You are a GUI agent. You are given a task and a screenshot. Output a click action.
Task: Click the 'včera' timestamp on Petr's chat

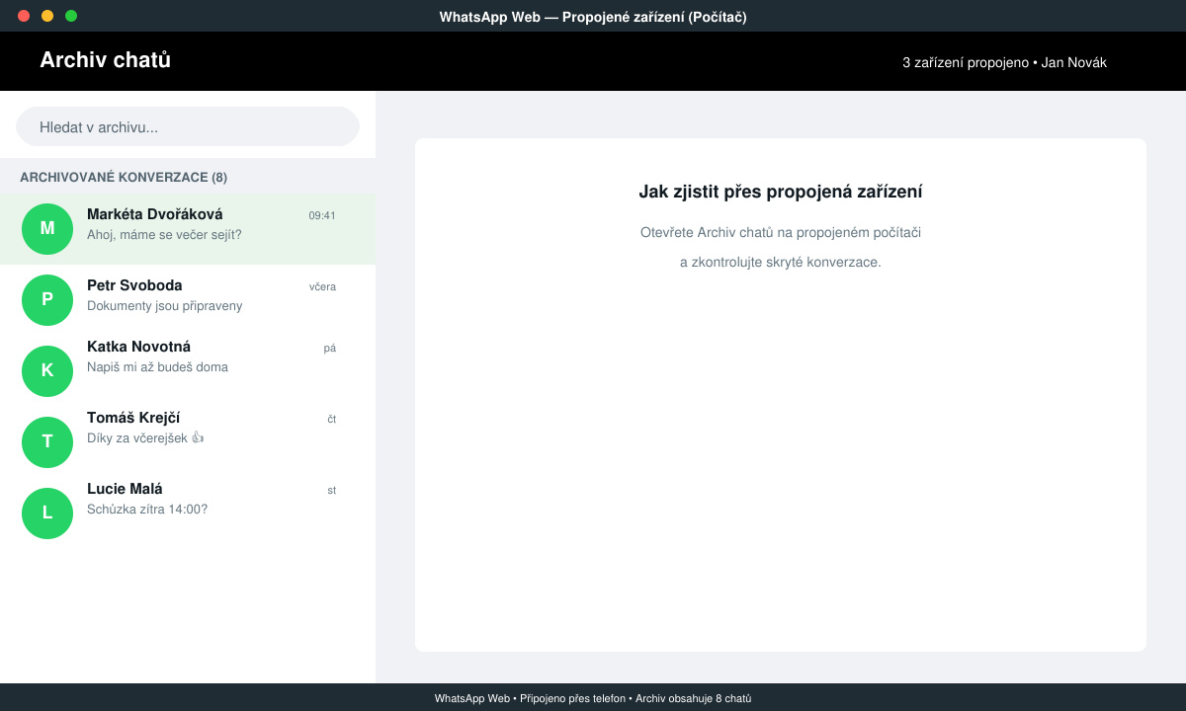click(322, 286)
